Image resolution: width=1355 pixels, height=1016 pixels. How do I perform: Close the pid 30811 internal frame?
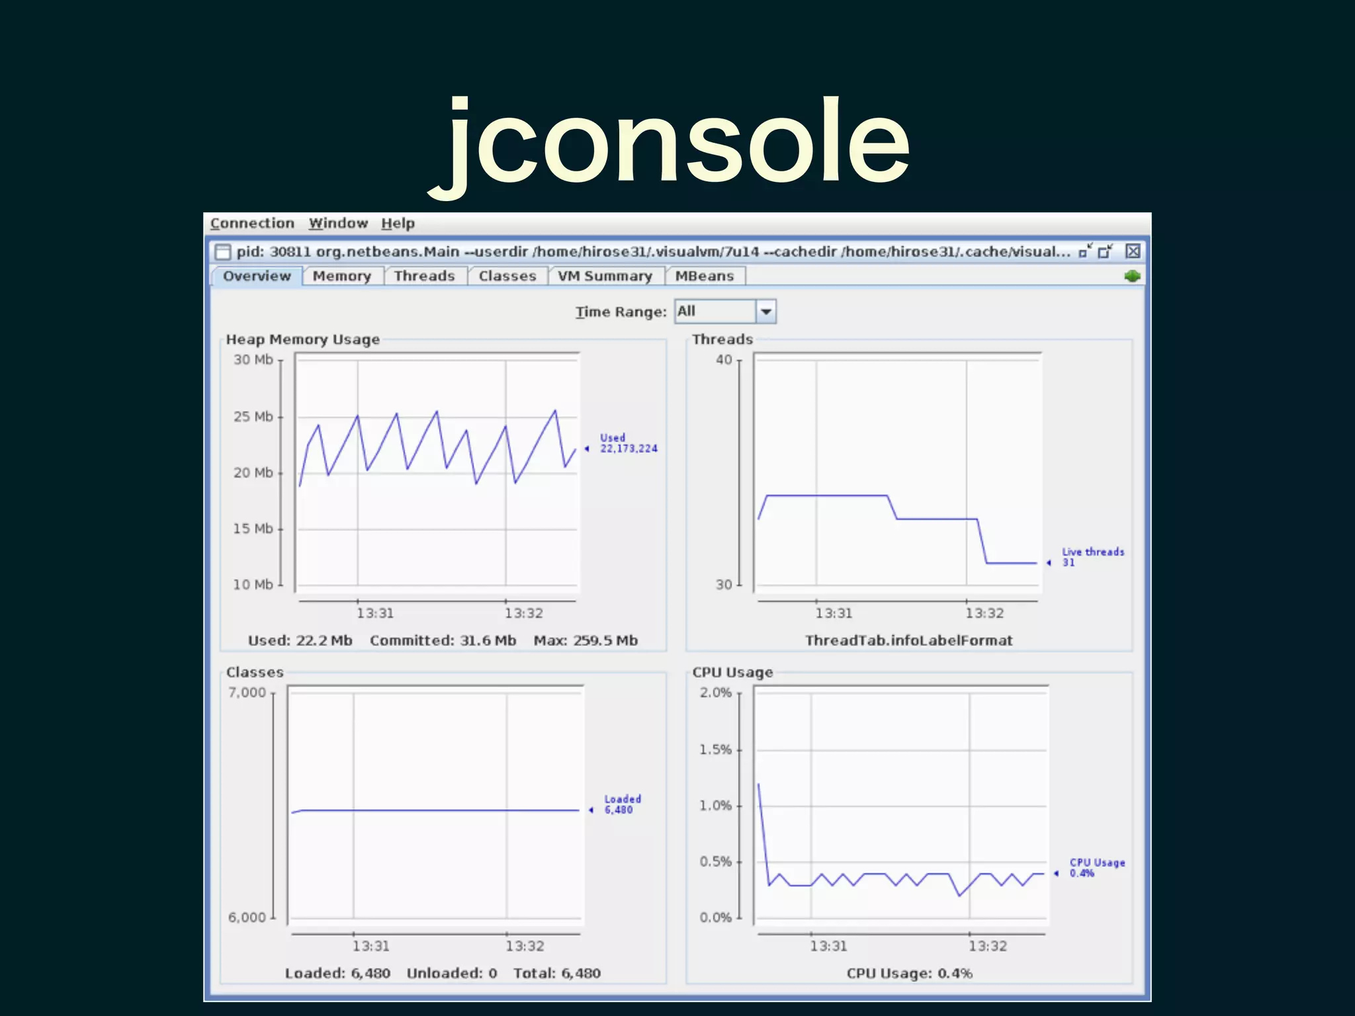[1133, 251]
